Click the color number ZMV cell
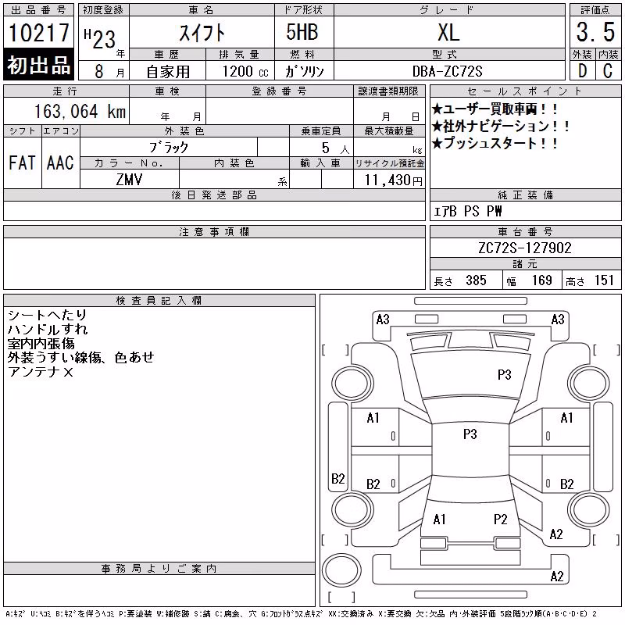The width and height of the screenshot is (625, 625). [x=129, y=180]
